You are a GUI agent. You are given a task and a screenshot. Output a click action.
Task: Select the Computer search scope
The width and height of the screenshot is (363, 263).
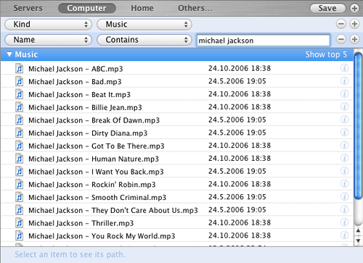coord(86,8)
